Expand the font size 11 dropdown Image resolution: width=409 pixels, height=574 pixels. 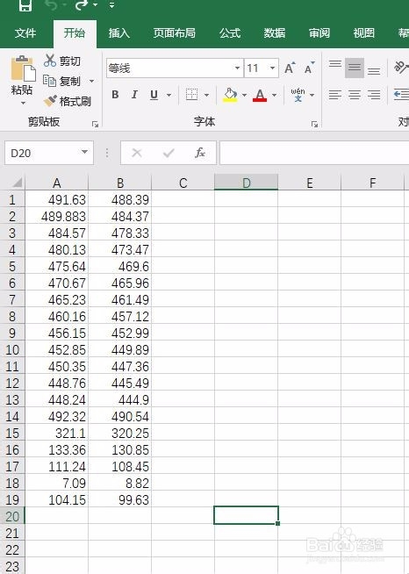point(272,68)
